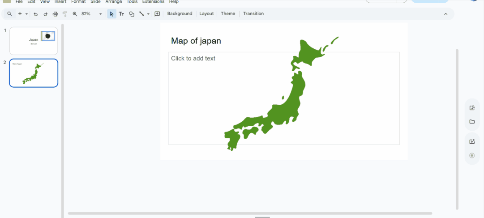Expand line type dropdown arrow
Screen dimensions: 484x218
coord(148,14)
